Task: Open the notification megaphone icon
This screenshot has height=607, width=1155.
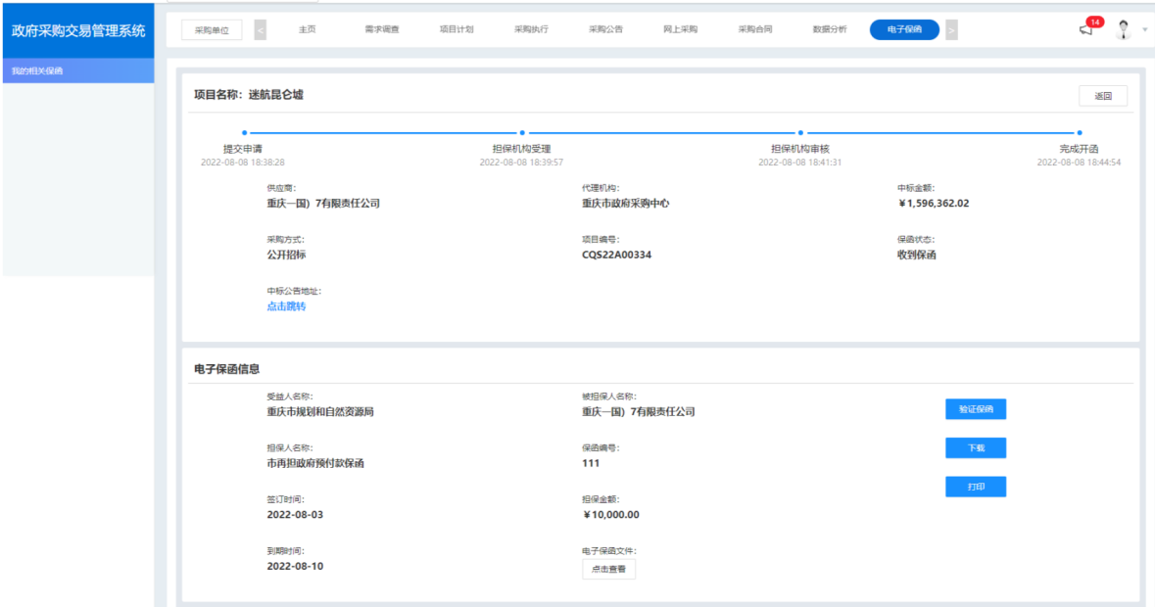Action: pyautogui.click(x=1085, y=29)
